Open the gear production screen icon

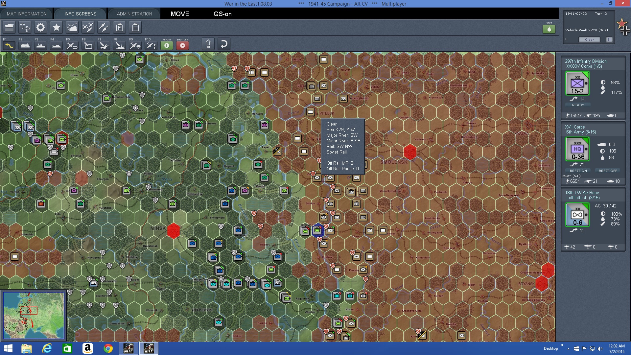coord(41,27)
